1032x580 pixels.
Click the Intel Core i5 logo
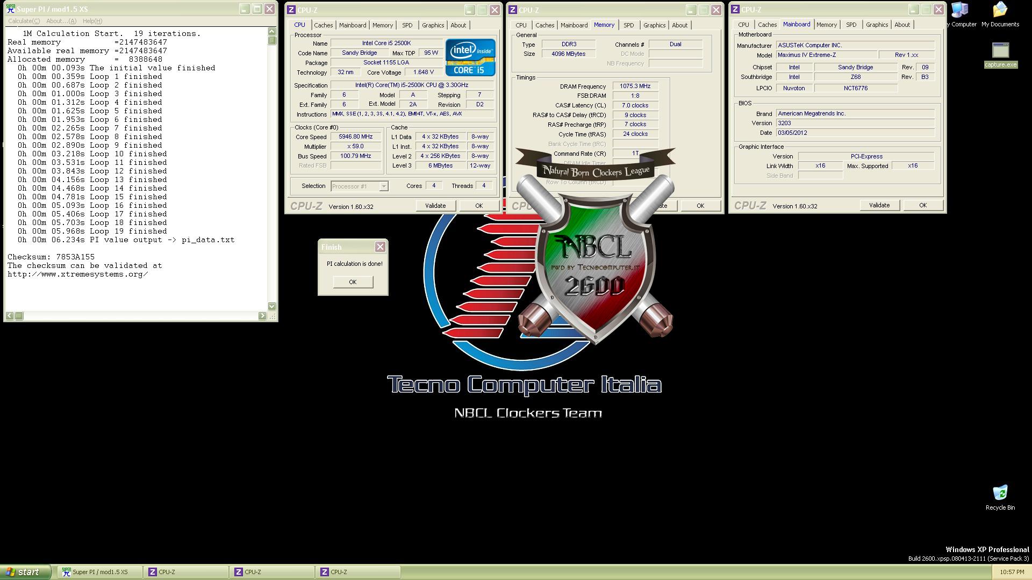470,57
